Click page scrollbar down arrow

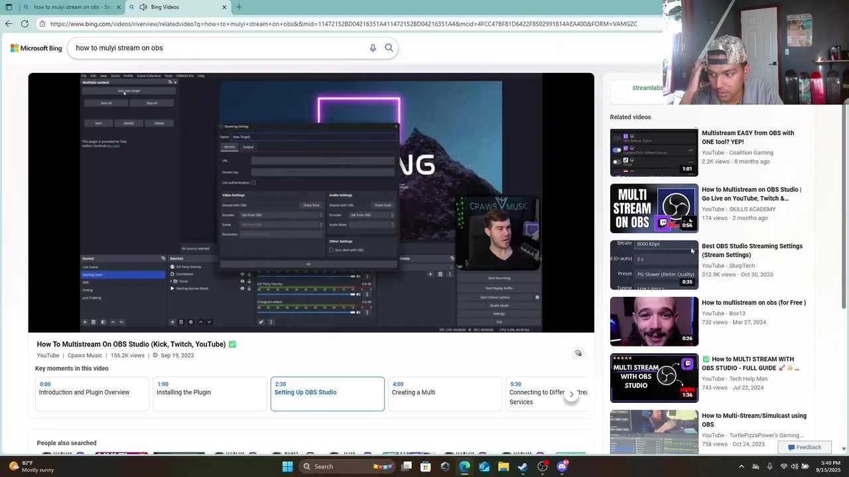[x=844, y=449]
